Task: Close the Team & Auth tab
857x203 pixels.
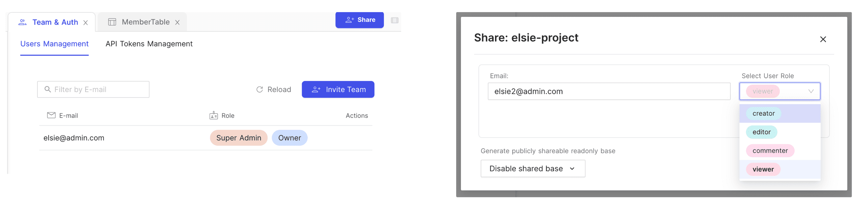Action: click(x=86, y=23)
